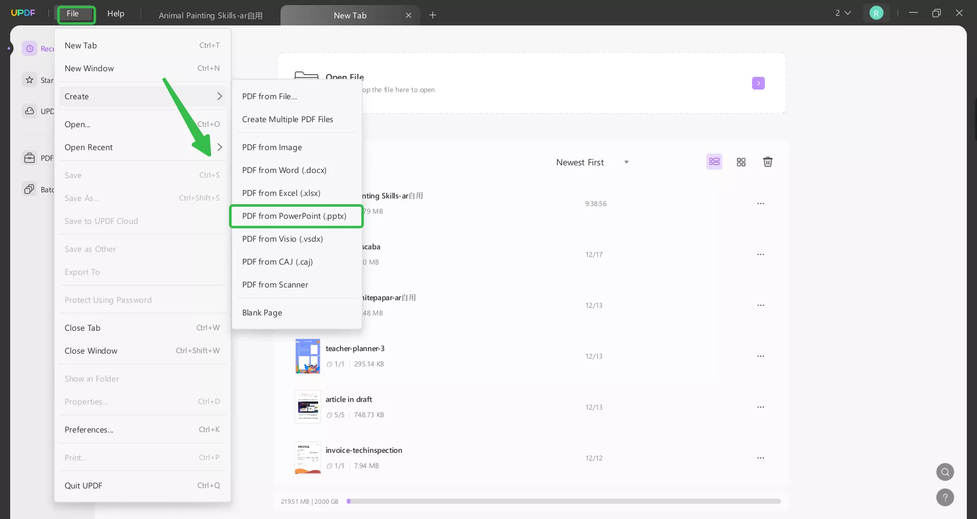Open the PDF Tools briefcase icon
This screenshot has width=977, height=519.
click(30, 158)
